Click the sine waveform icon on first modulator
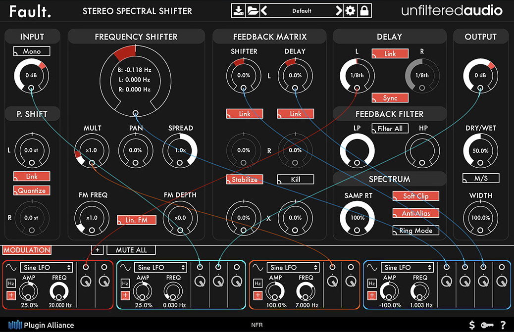 pyautogui.click(x=10, y=267)
